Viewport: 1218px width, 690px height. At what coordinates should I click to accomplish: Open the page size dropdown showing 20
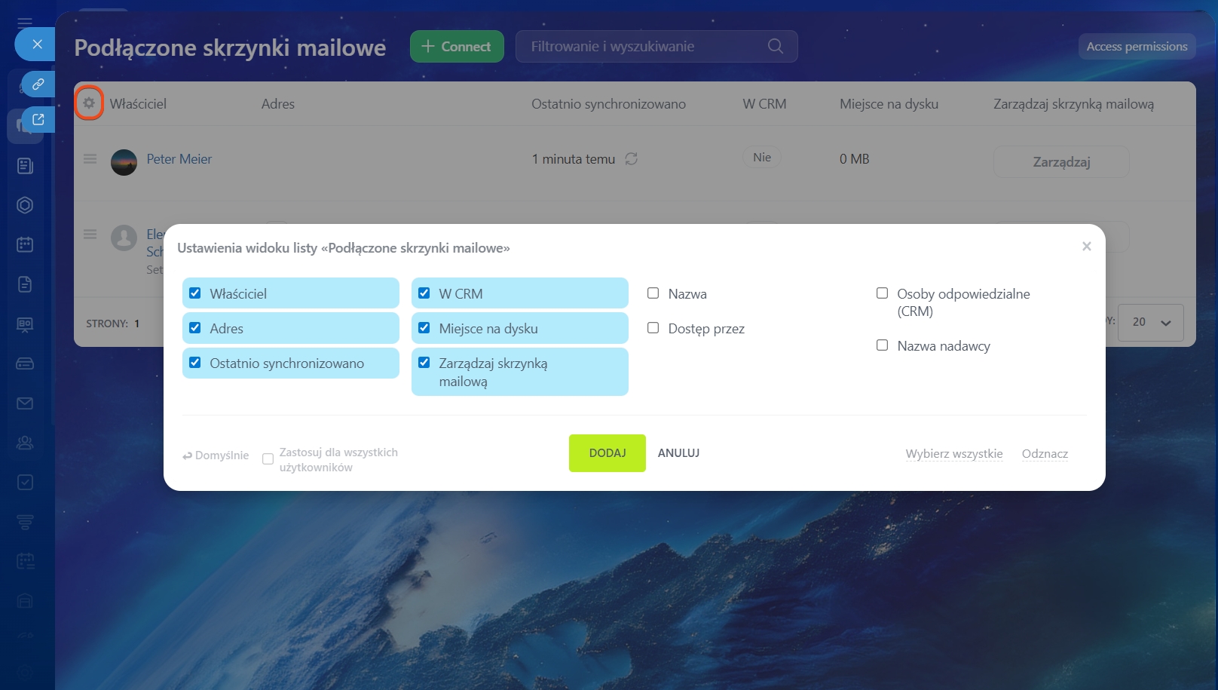click(1150, 323)
